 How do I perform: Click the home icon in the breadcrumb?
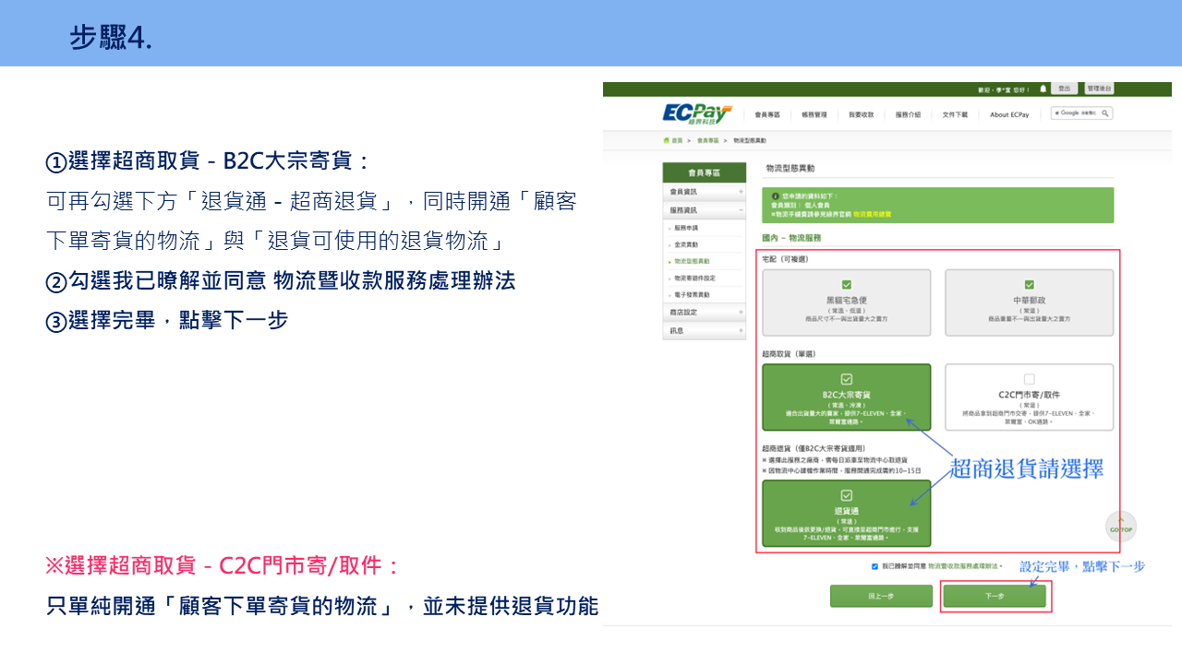tap(666, 139)
